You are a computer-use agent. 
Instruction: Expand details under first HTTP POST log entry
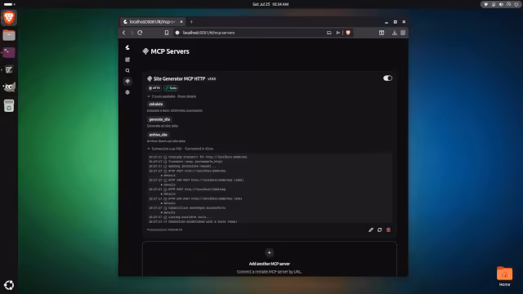[168, 176]
